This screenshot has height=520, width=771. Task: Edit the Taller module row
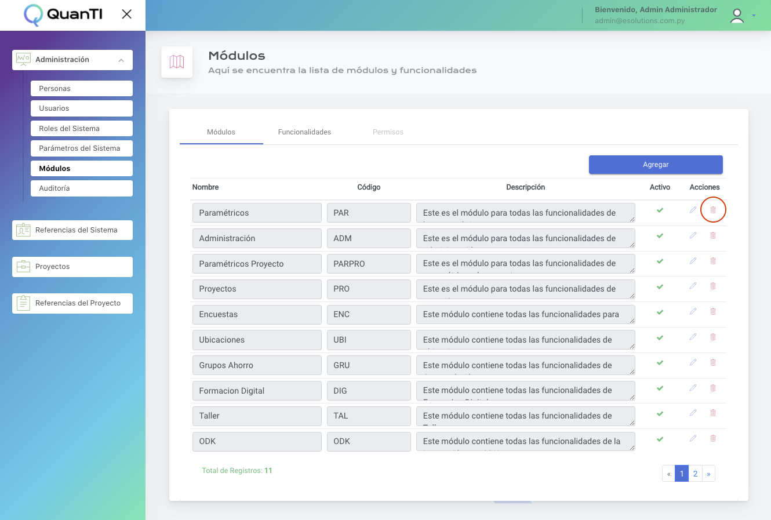[693, 413]
